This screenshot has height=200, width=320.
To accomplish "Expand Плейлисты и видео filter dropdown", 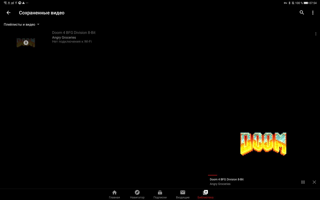I will tap(21, 24).
